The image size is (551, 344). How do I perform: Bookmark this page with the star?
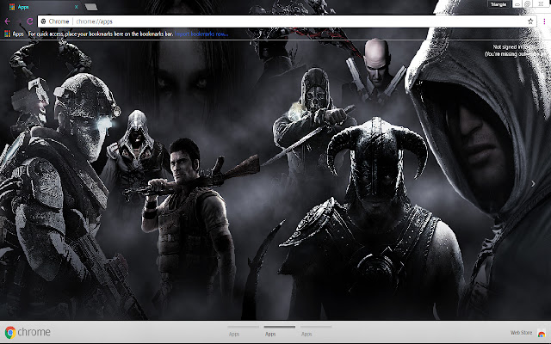point(530,21)
